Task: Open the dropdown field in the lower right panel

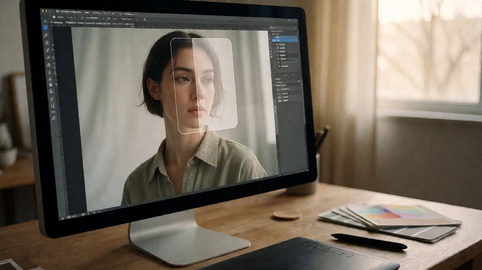Action: pos(287,82)
